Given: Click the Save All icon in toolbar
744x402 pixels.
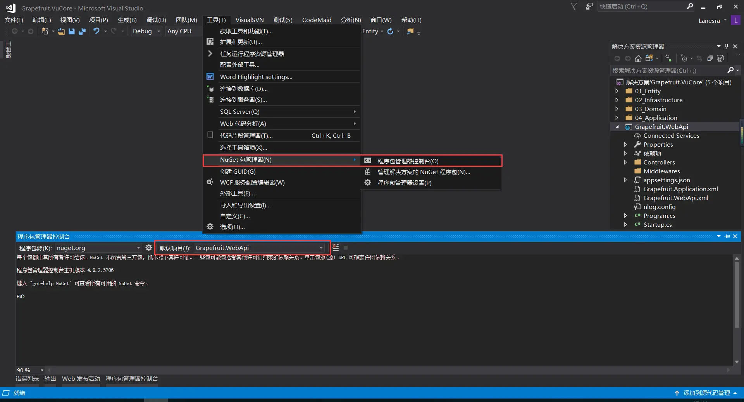Looking at the screenshot, I should click(82, 31).
